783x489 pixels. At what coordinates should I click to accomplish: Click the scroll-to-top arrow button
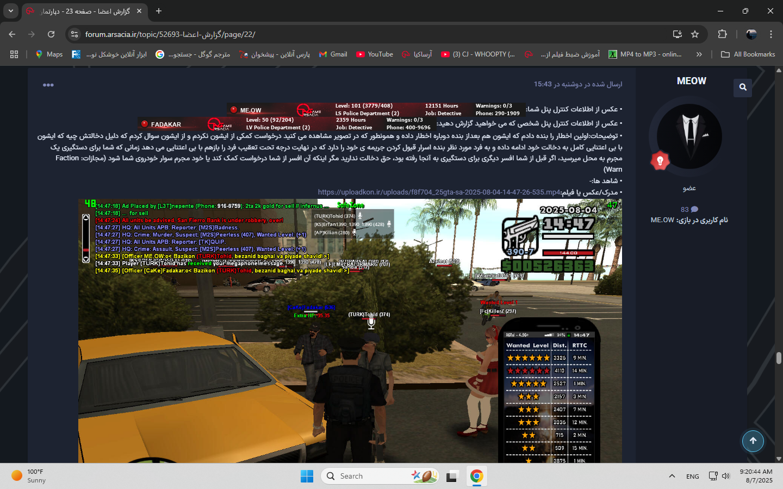point(753,441)
